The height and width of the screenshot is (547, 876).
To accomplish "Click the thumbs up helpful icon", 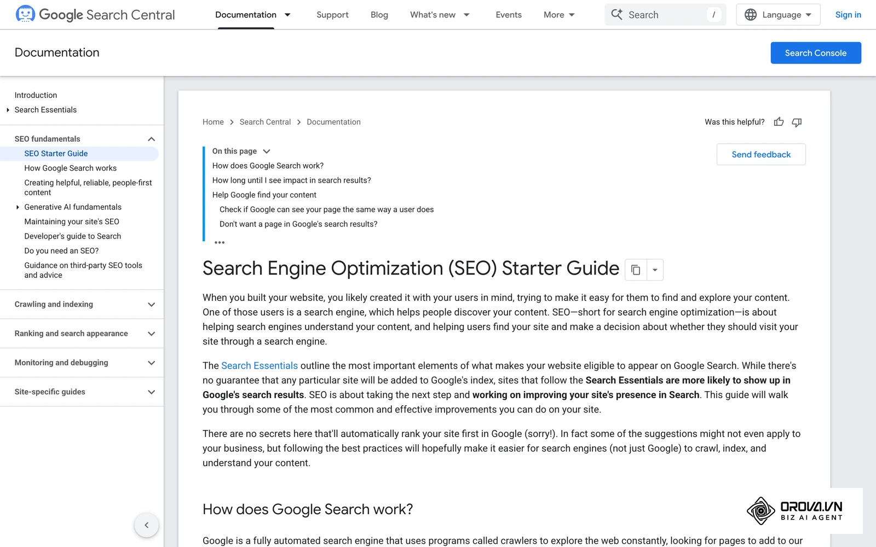I will 779,122.
